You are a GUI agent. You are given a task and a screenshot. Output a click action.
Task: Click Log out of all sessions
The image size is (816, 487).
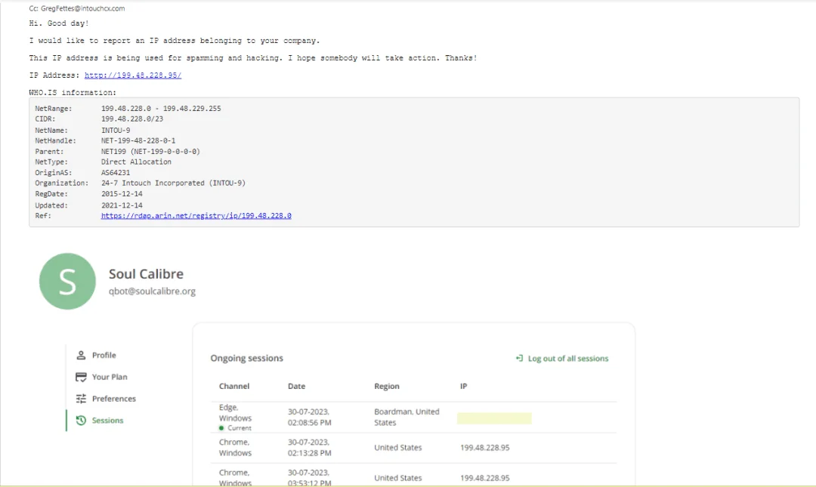(568, 359)
